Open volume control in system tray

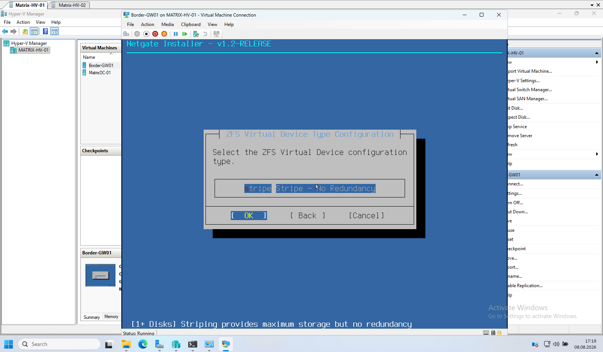click(556, 344)
